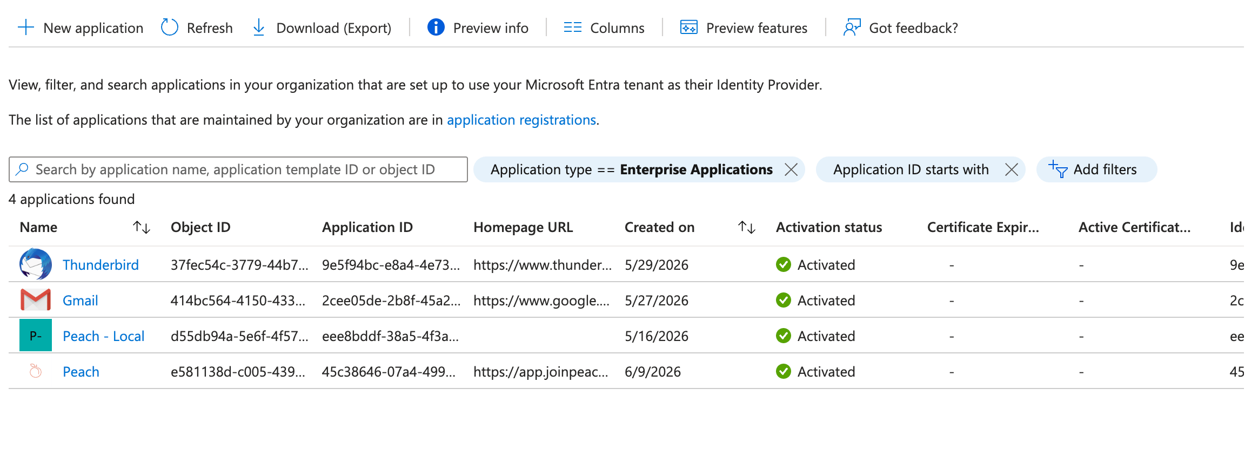
Task: Click the Peach - Local teal tile icon
Action: click(36, 335)
